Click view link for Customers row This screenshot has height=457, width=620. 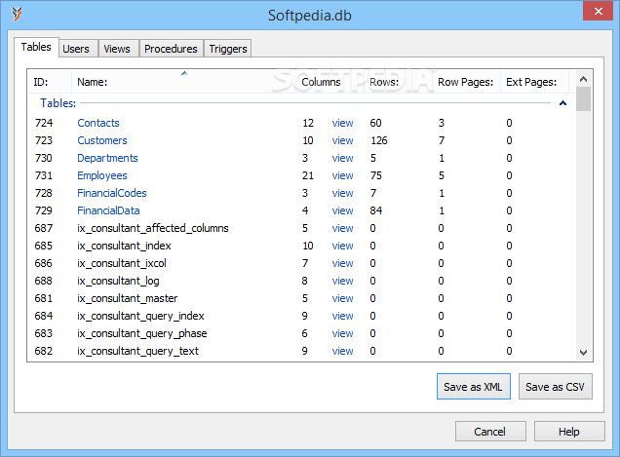click(342, 140)
